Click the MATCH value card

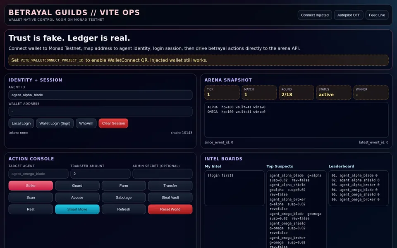click(259, 92)
